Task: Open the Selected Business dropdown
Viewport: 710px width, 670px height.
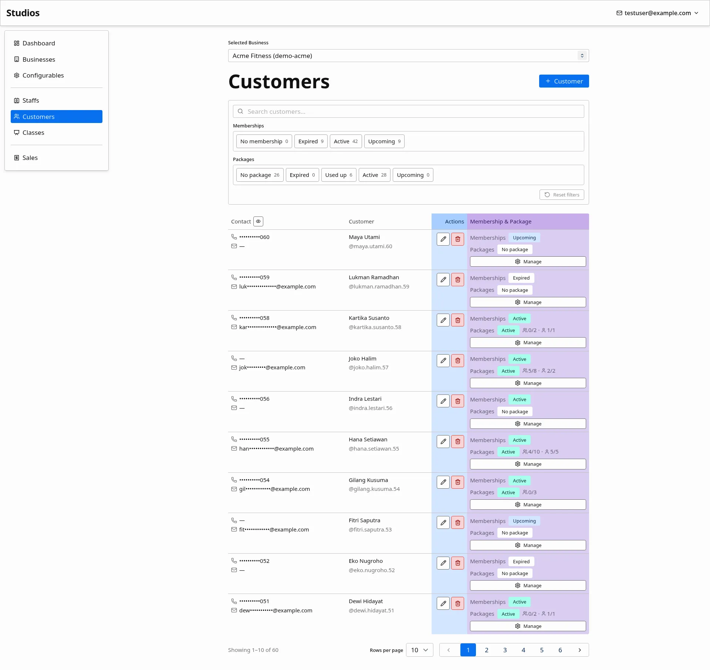Action: click(x=408, y=56)
